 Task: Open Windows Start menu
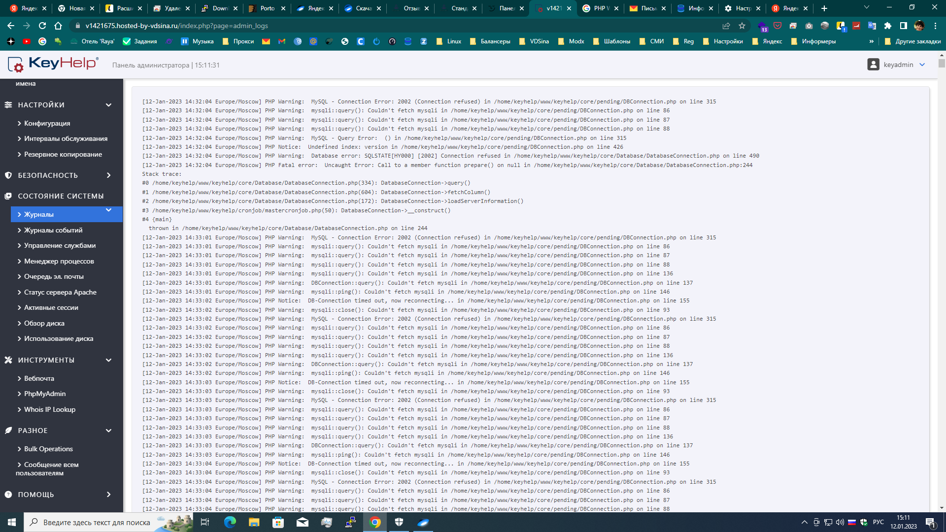12,522
